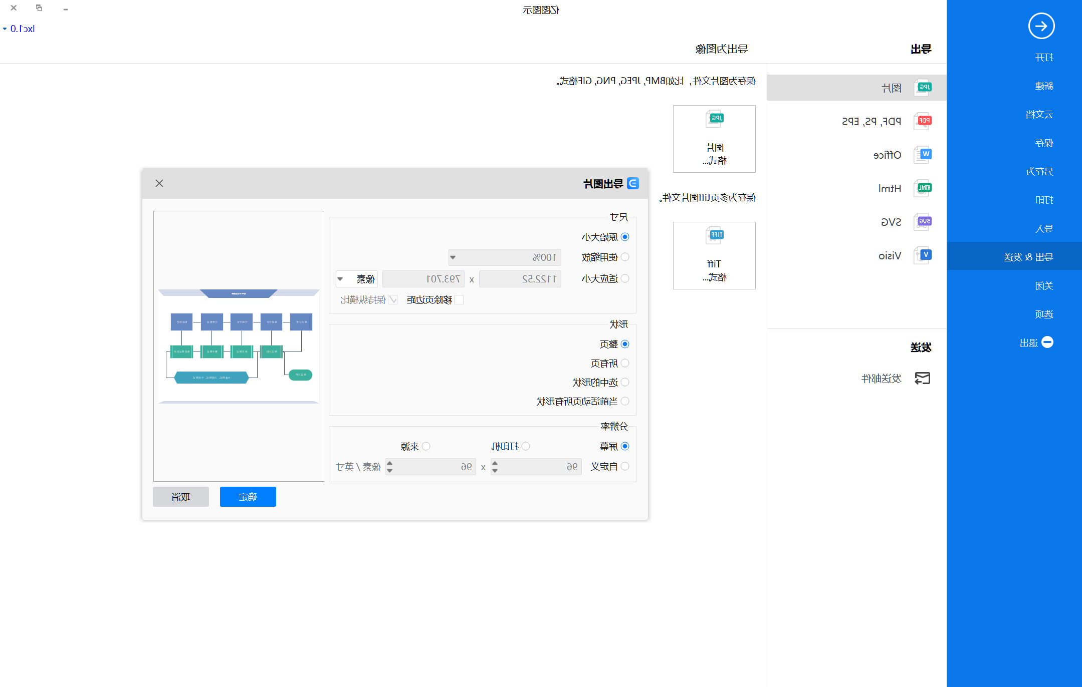Select 适应大小 radio button

[624, 278]
